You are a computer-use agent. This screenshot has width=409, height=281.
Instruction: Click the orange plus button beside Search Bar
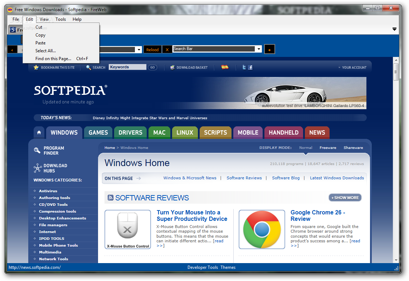pos(269,49)
